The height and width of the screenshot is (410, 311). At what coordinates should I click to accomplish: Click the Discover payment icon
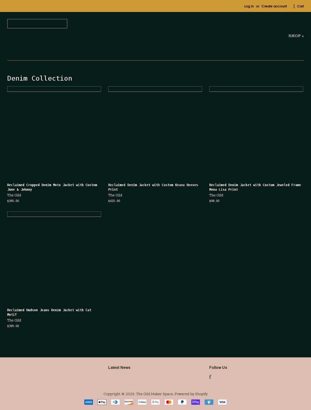click(x=129, y=402)
